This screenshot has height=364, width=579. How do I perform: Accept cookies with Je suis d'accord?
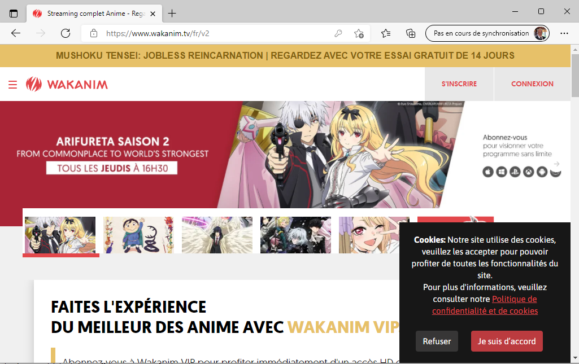507,341
